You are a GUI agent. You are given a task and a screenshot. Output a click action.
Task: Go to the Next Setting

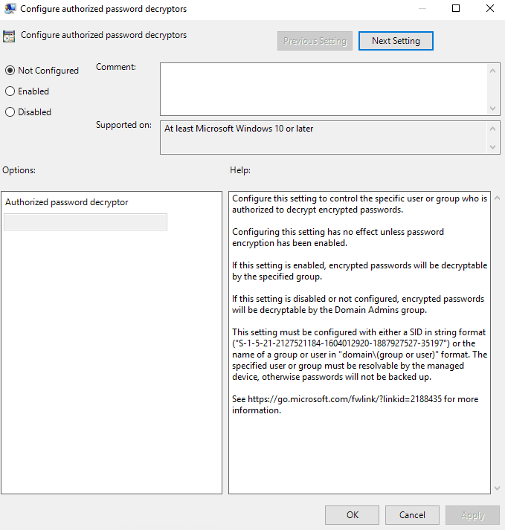[x=396, y=41]
